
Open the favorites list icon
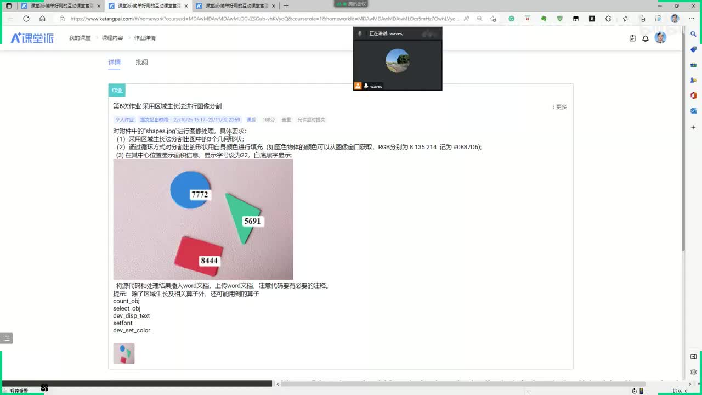pos(626,18)
